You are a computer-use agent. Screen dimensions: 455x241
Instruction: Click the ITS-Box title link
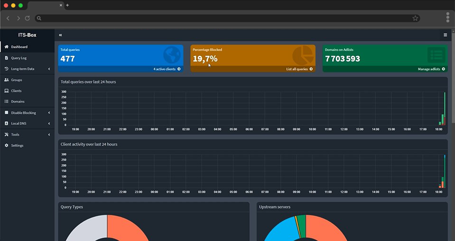coord(27,35)
